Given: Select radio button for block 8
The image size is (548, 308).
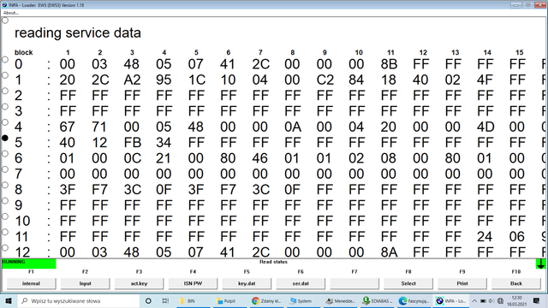Looking at the screenshot, I should coord(5,185).
